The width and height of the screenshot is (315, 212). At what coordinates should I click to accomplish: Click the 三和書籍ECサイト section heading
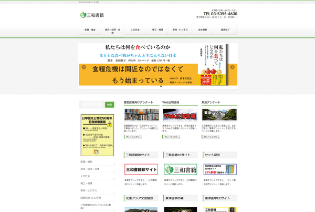click(x=178, y=155)
